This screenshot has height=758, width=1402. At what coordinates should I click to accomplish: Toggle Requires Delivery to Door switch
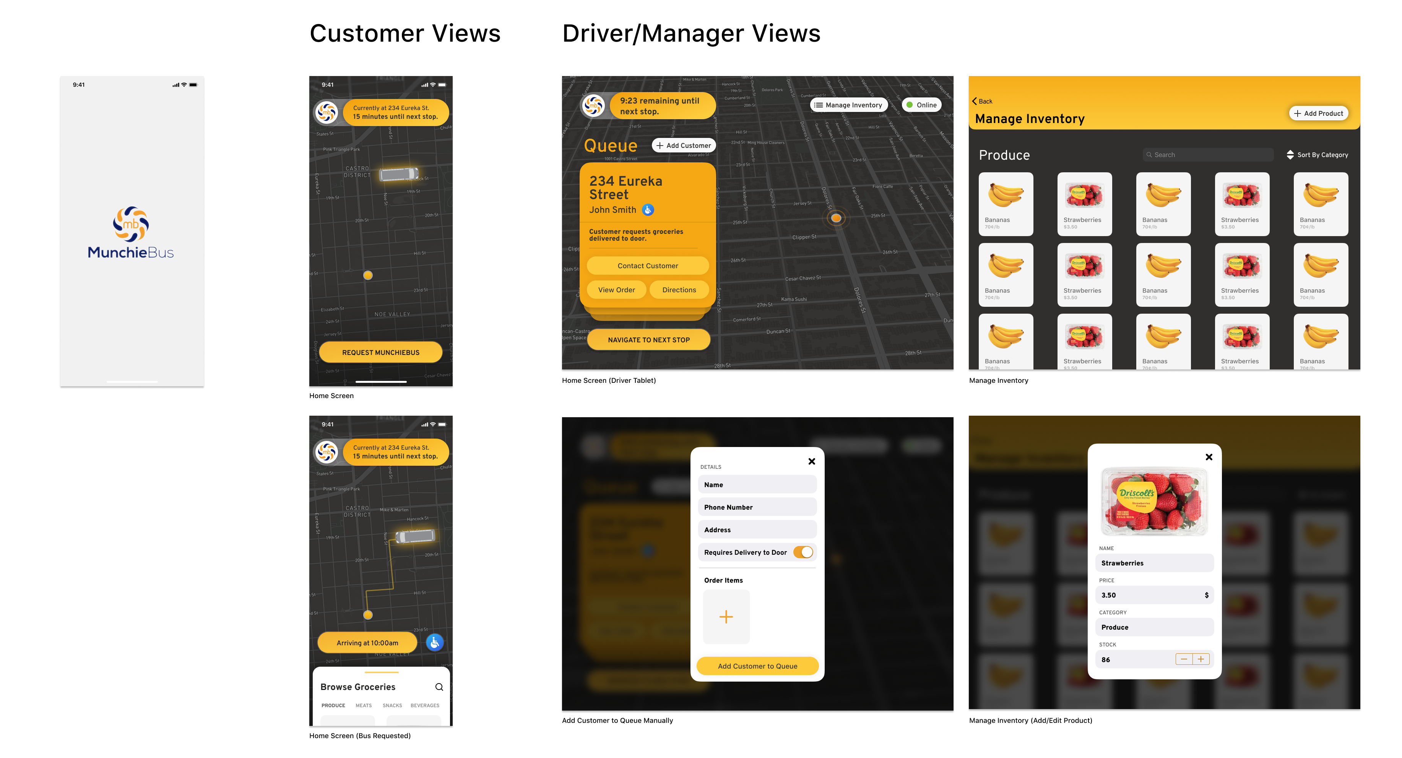[x=803, y=552]
